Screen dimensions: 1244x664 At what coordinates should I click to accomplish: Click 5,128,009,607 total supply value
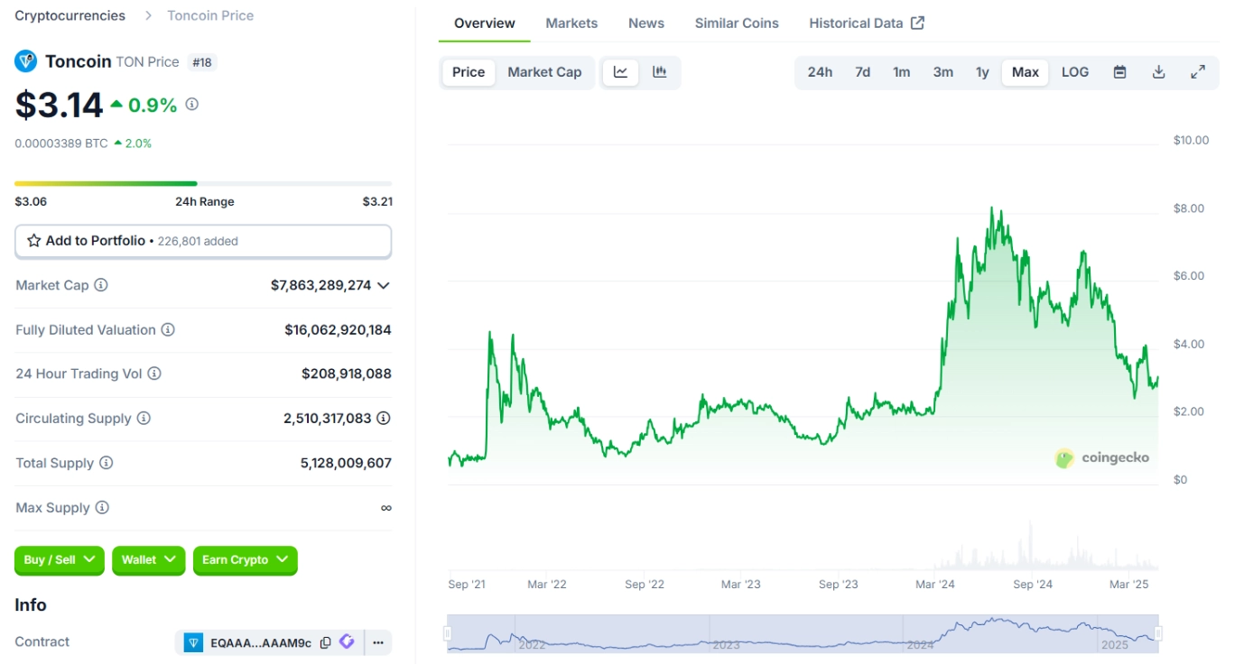pyautogui.click(x=346, y=463)
